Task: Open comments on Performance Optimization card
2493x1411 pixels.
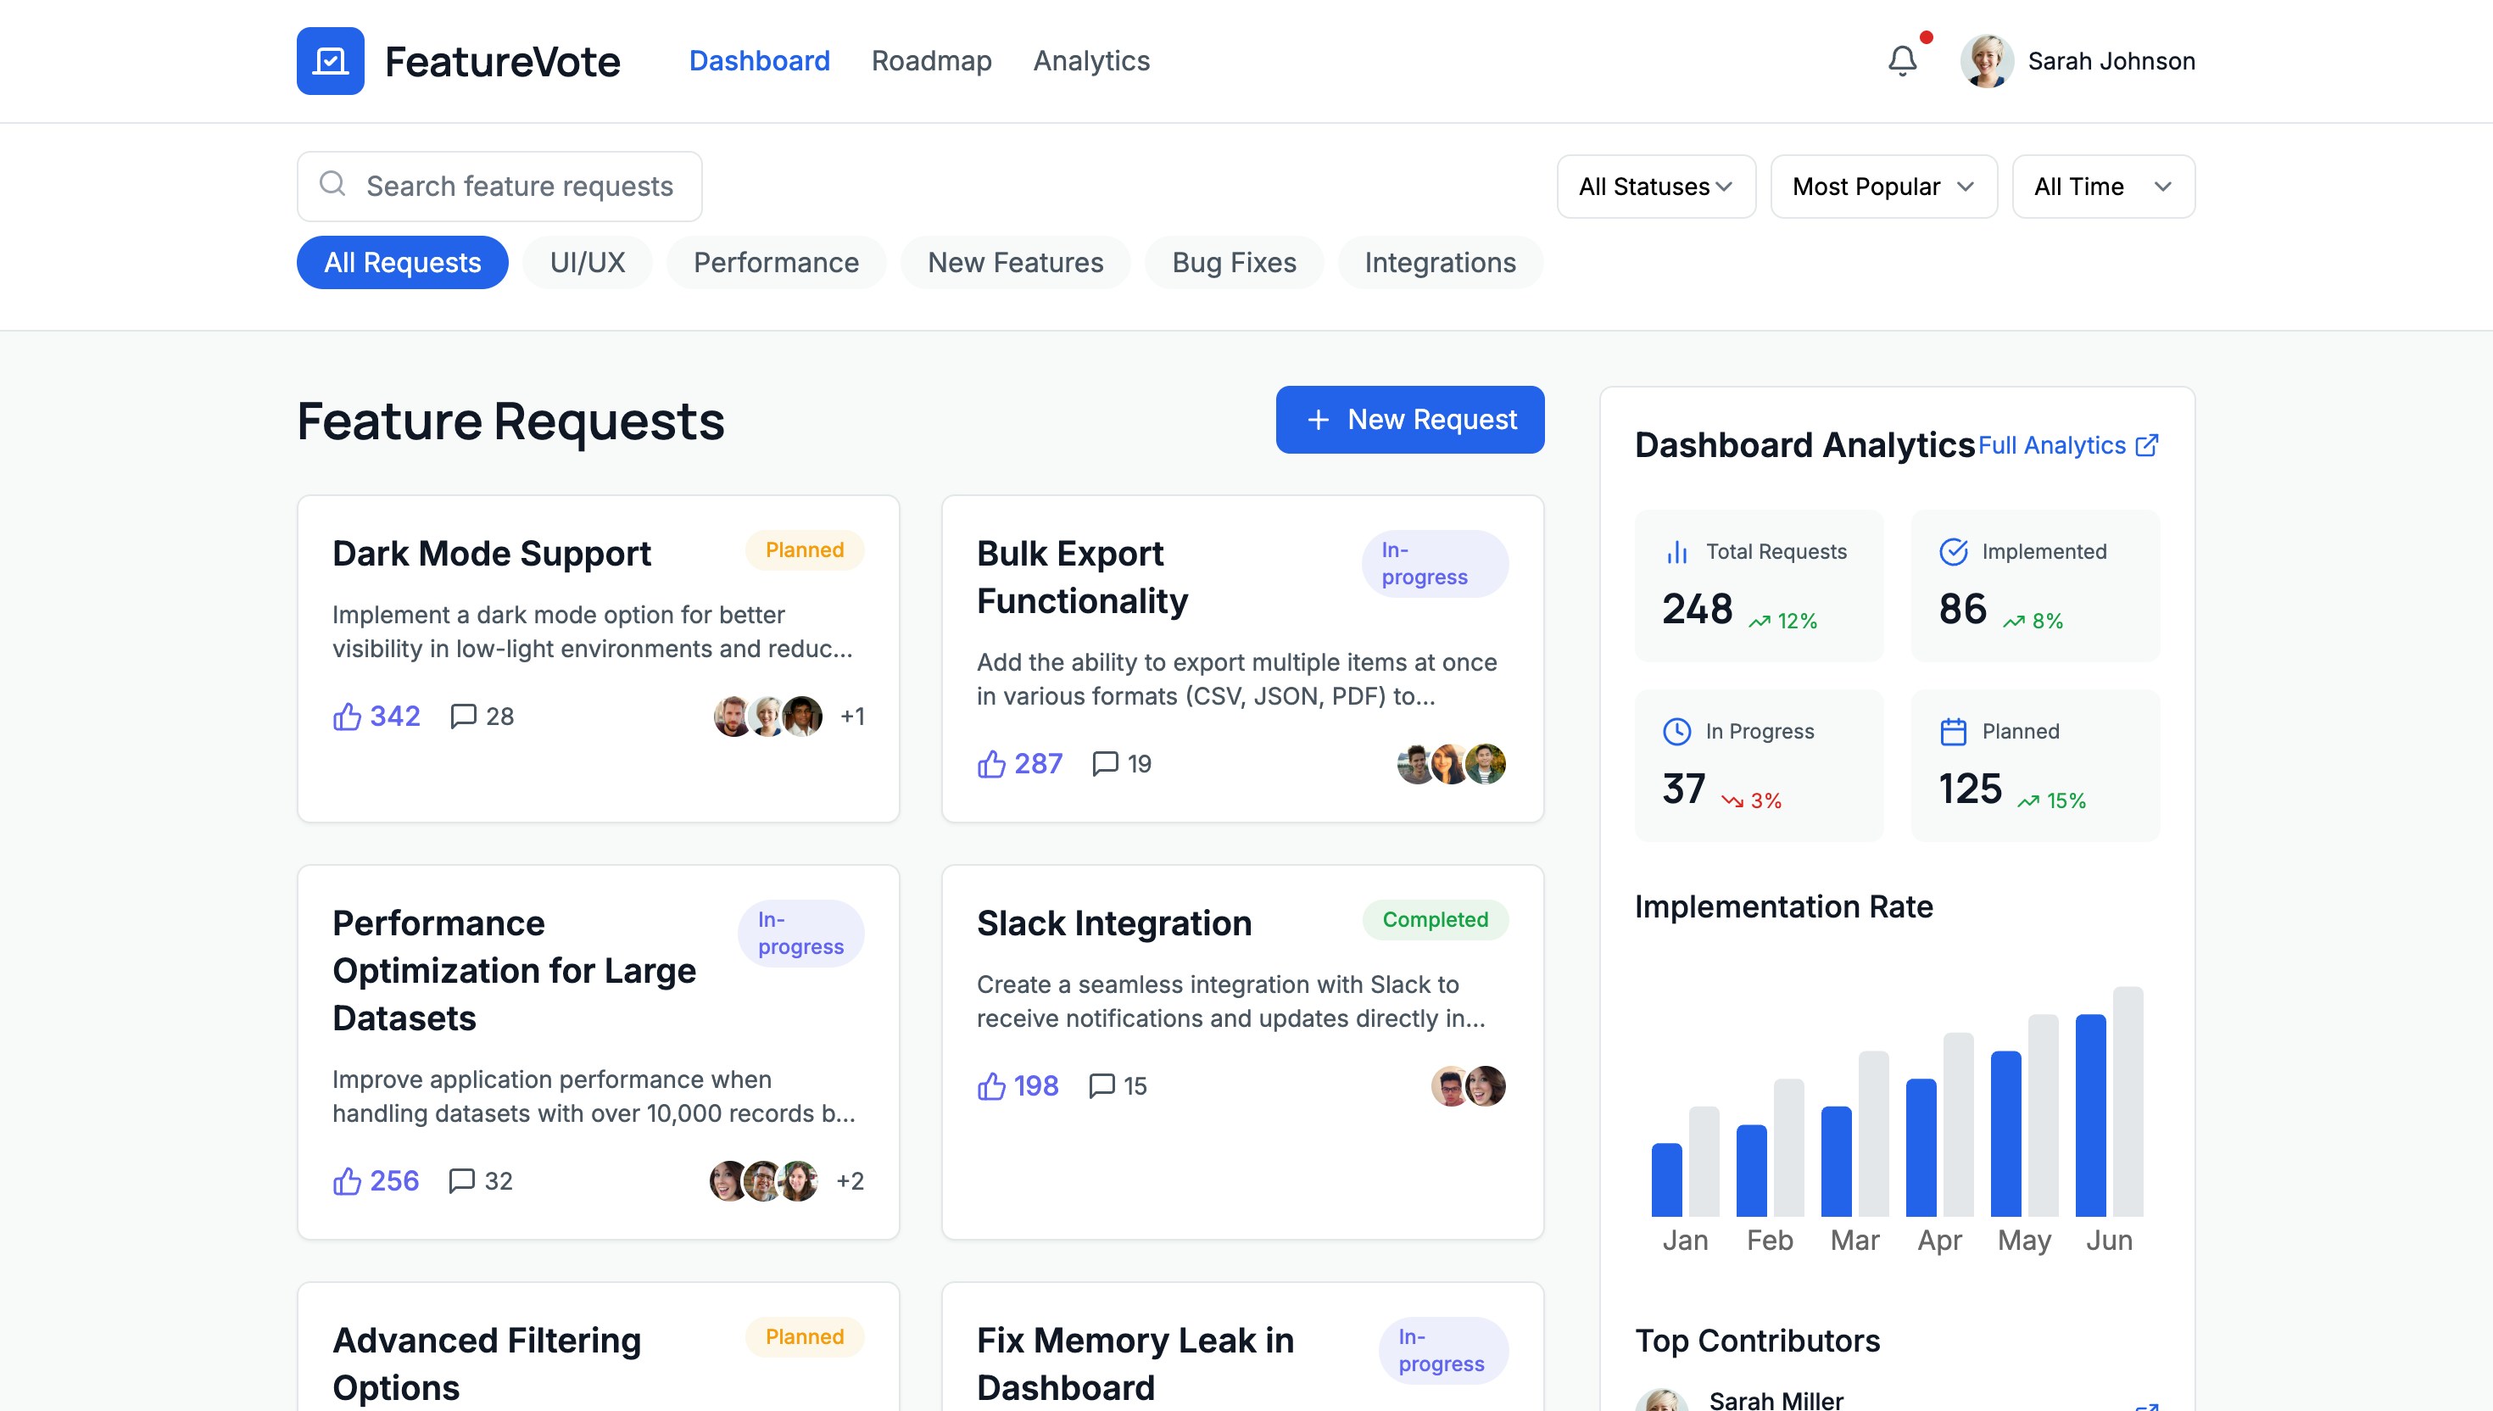Action: (x=462, y=1180)
